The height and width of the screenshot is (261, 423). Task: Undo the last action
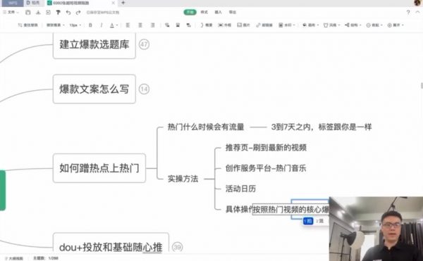pyautogui.click(x=68, y=13)
